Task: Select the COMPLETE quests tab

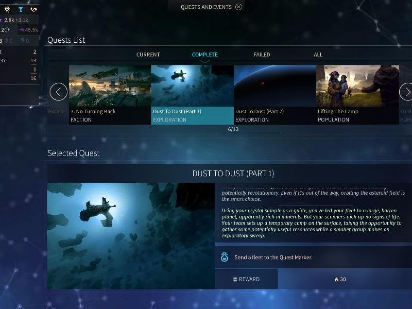Action: (205, 55)
